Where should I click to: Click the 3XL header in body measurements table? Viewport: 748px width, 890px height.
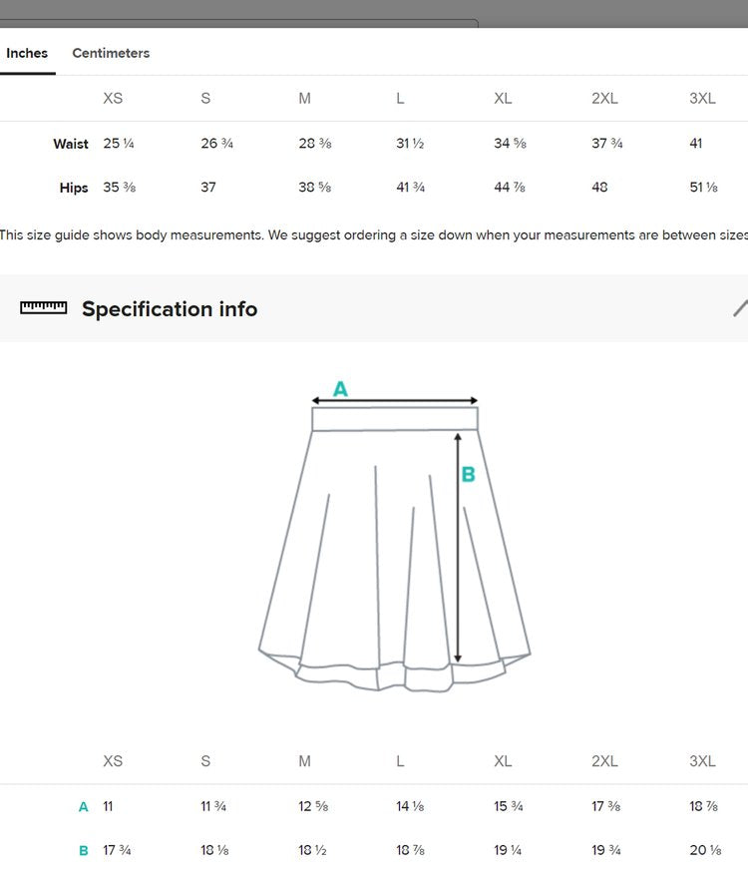(x=702, y=98)
